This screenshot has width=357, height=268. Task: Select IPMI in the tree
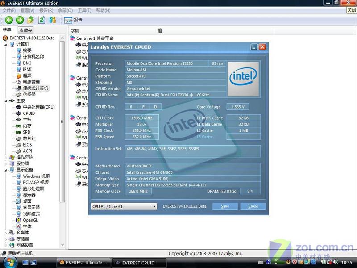pos(27,69)
